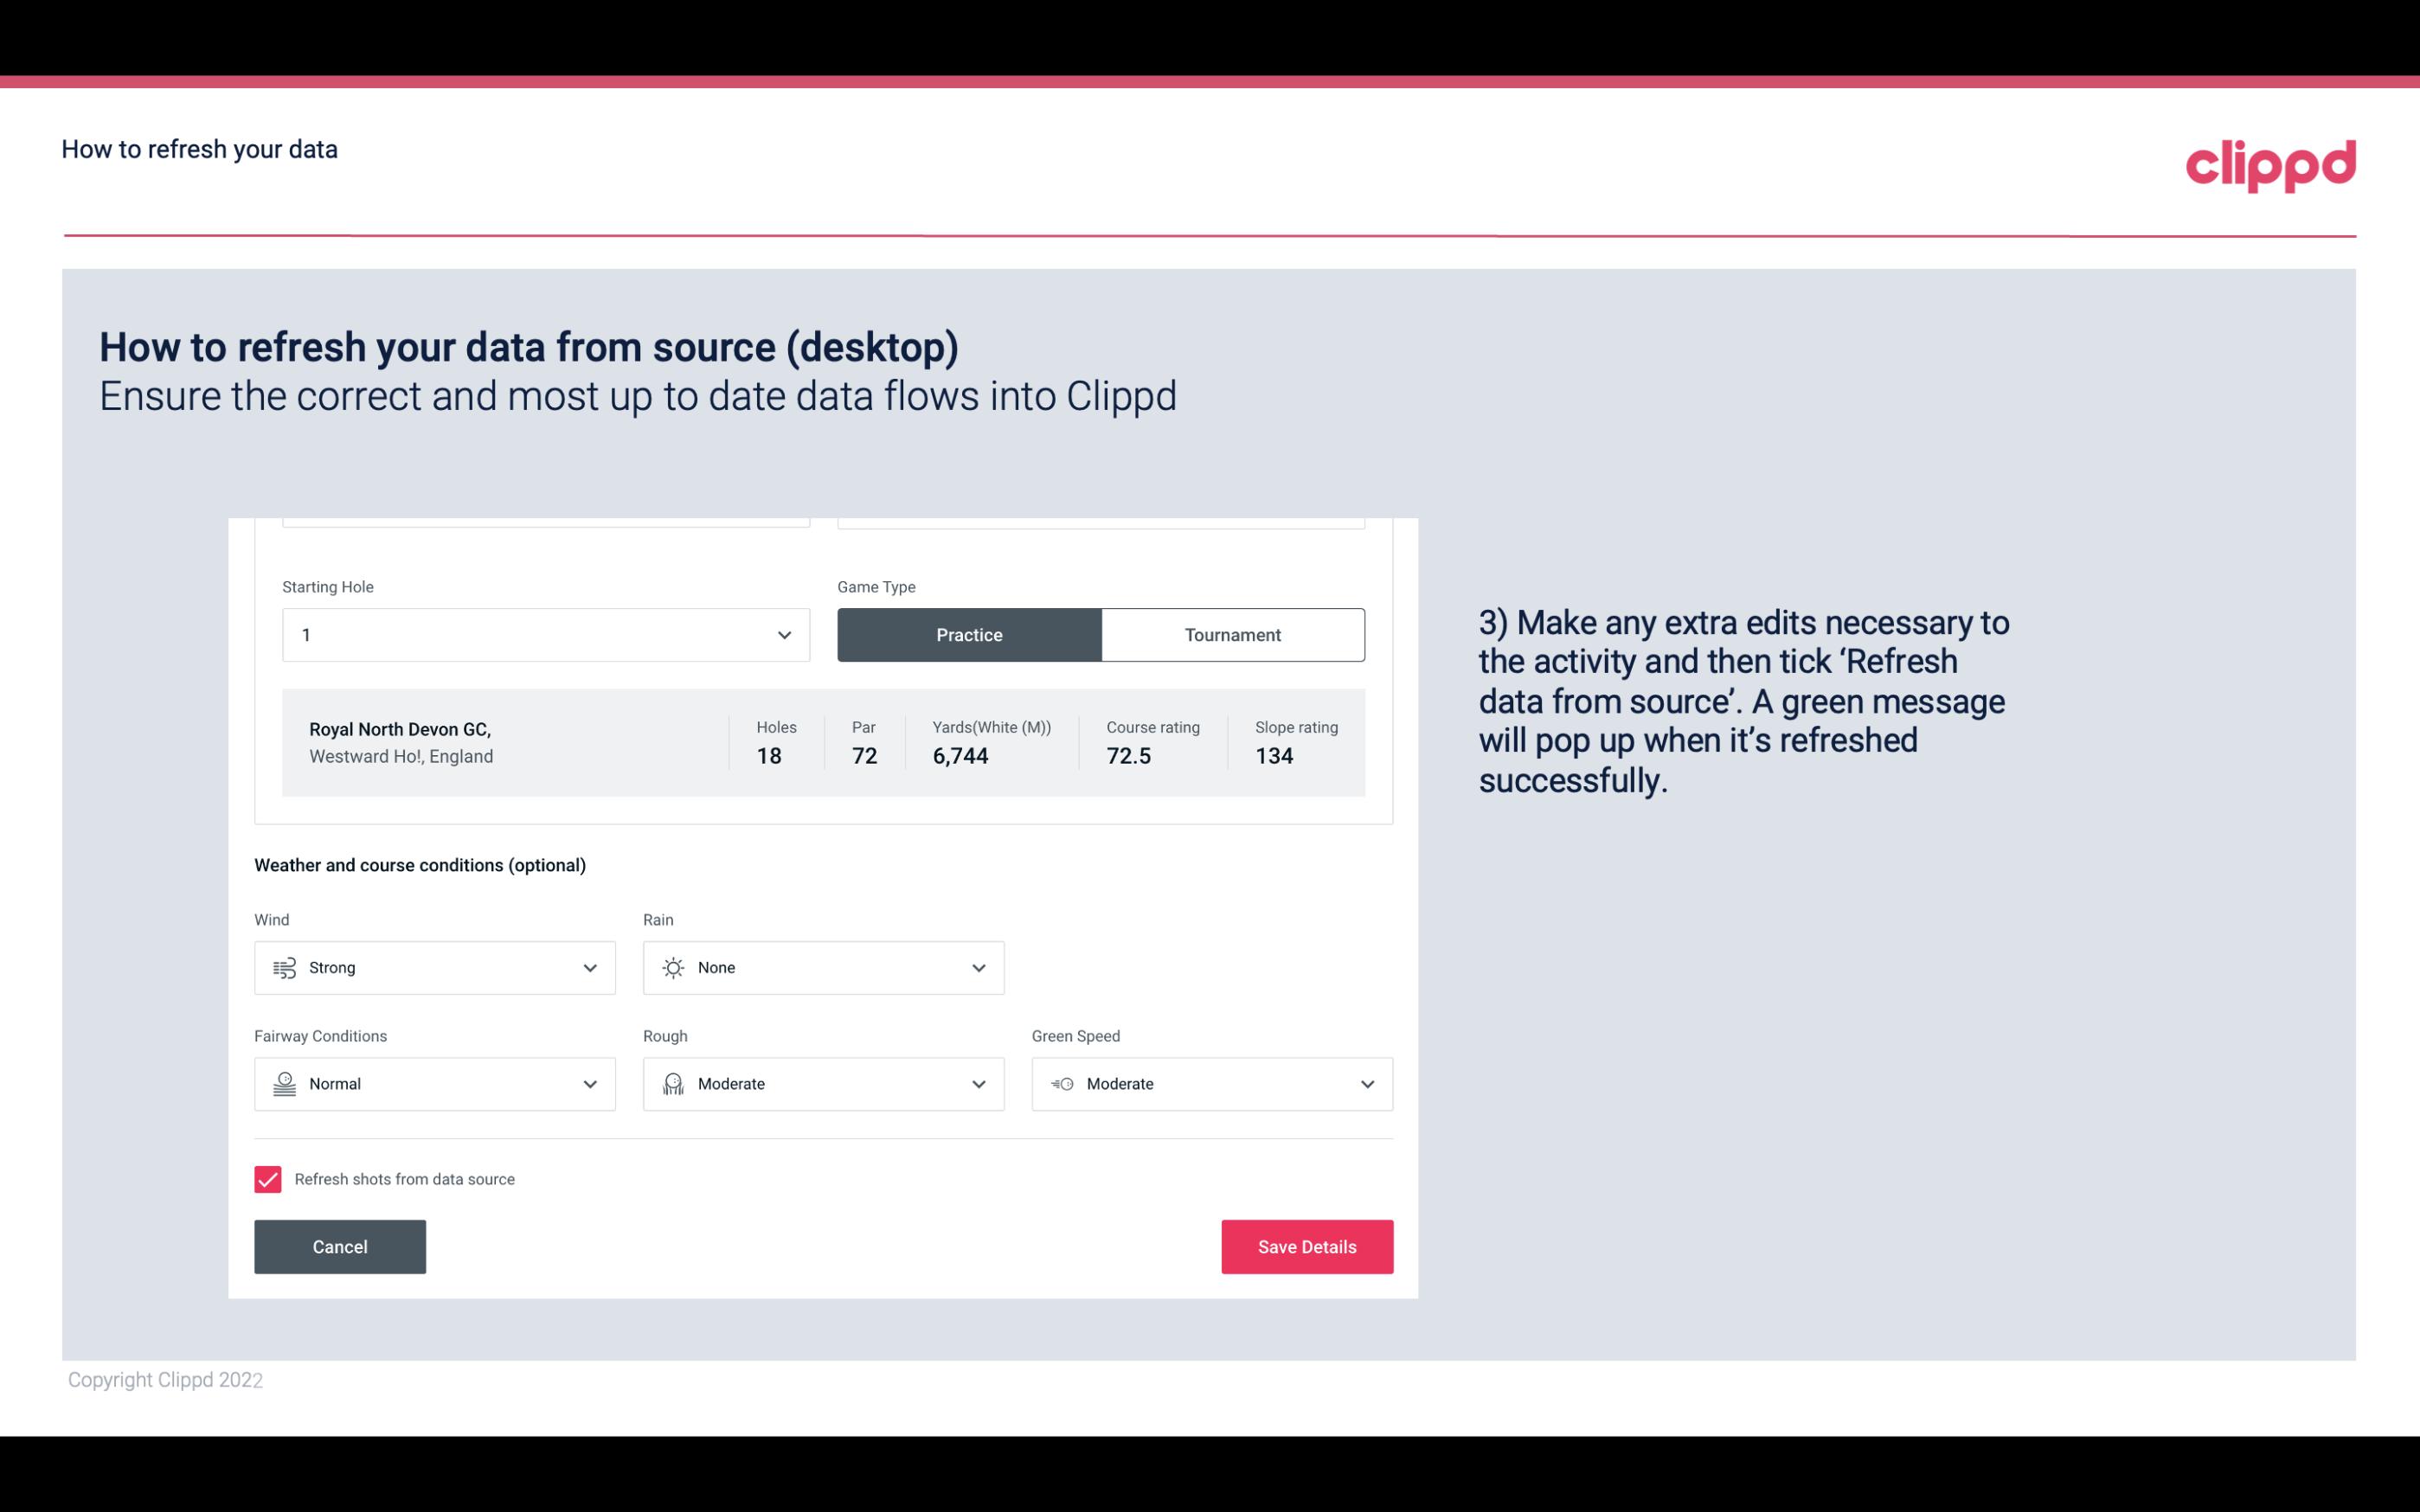2420x1512 pixels.
Task: Click the Cancel button
Action: [340, 1246]
